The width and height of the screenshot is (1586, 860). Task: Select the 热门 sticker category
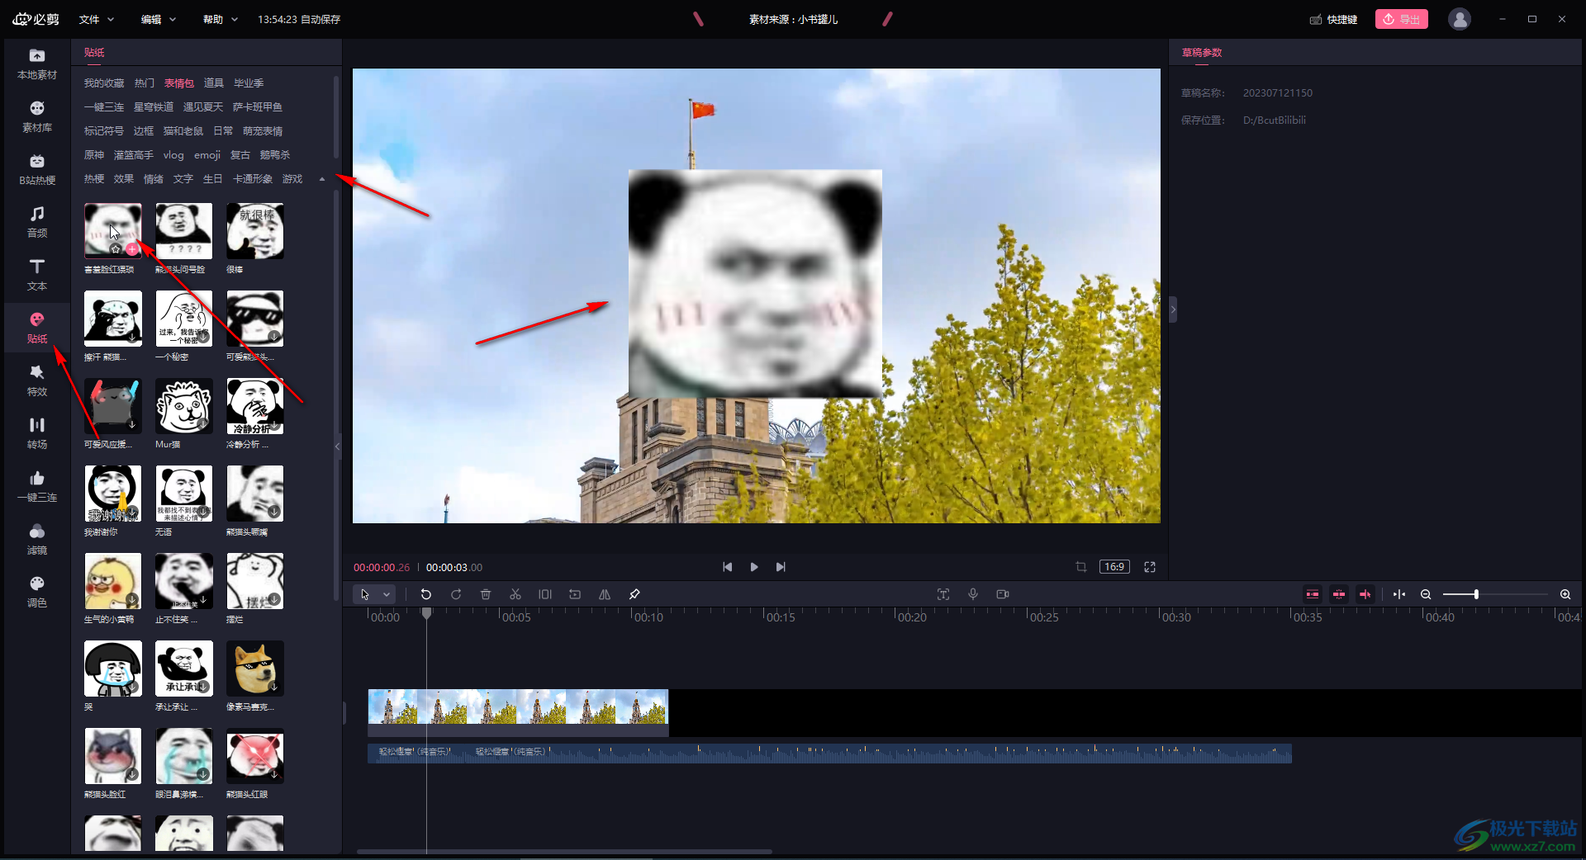pyautogui.click(x=145, y=83)
